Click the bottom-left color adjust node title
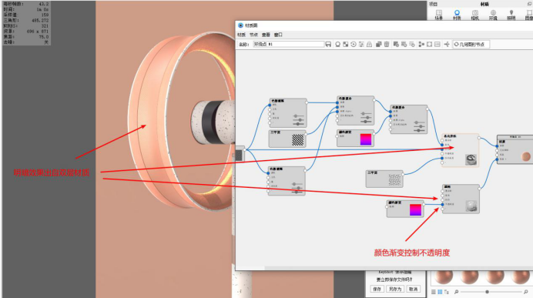Screen dimensions: 533x298 point(277,169)
